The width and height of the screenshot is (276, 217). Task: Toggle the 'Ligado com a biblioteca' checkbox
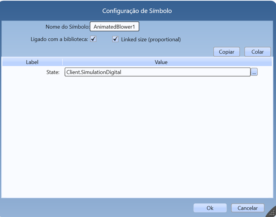click(x=93, y=39)
